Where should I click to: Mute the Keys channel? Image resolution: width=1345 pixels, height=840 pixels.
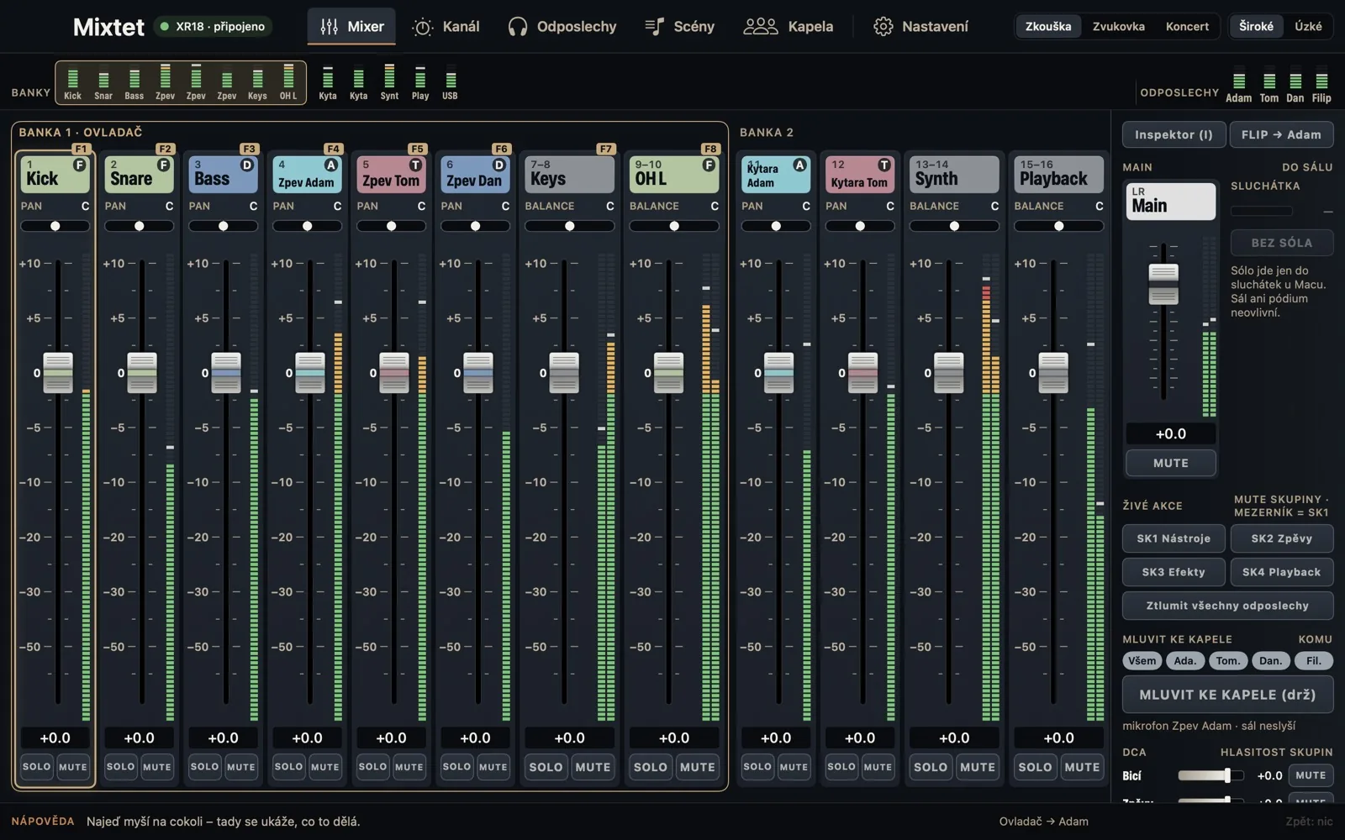pyautogui.click(x=593, y=767)
